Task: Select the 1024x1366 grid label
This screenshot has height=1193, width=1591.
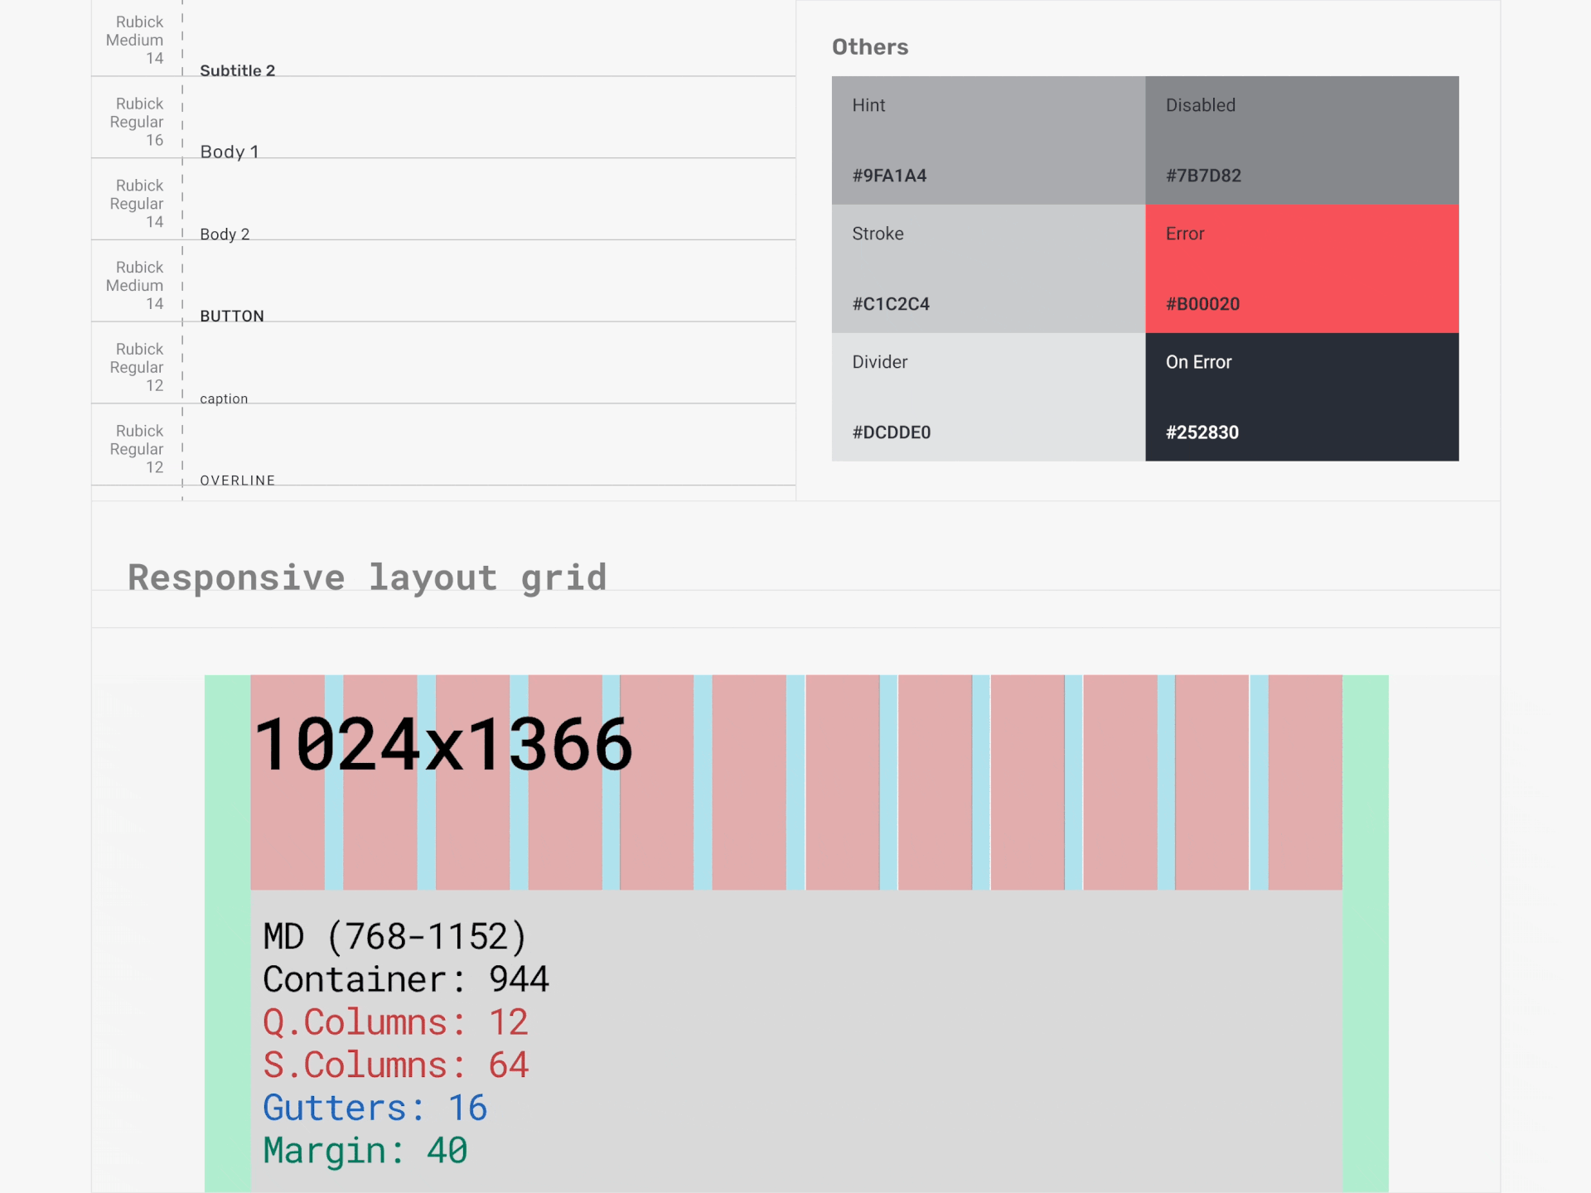Action: point(443,745)
